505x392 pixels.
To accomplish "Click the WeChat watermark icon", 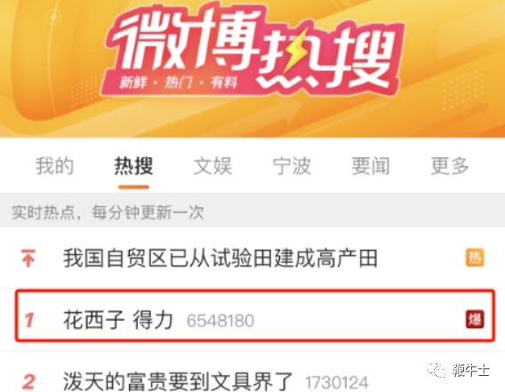I will (x=437, y=370).
